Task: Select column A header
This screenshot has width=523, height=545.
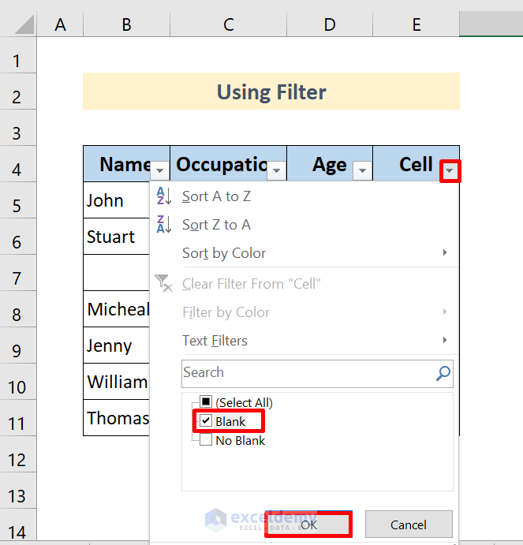Action: [60, 24]
